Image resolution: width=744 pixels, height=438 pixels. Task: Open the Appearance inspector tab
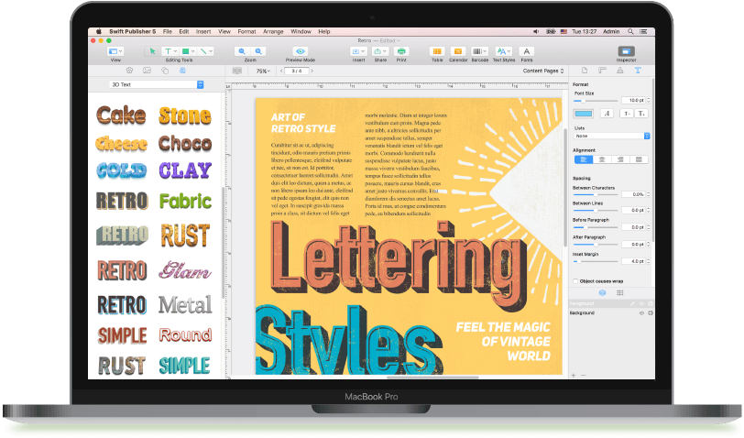(619, 71)
